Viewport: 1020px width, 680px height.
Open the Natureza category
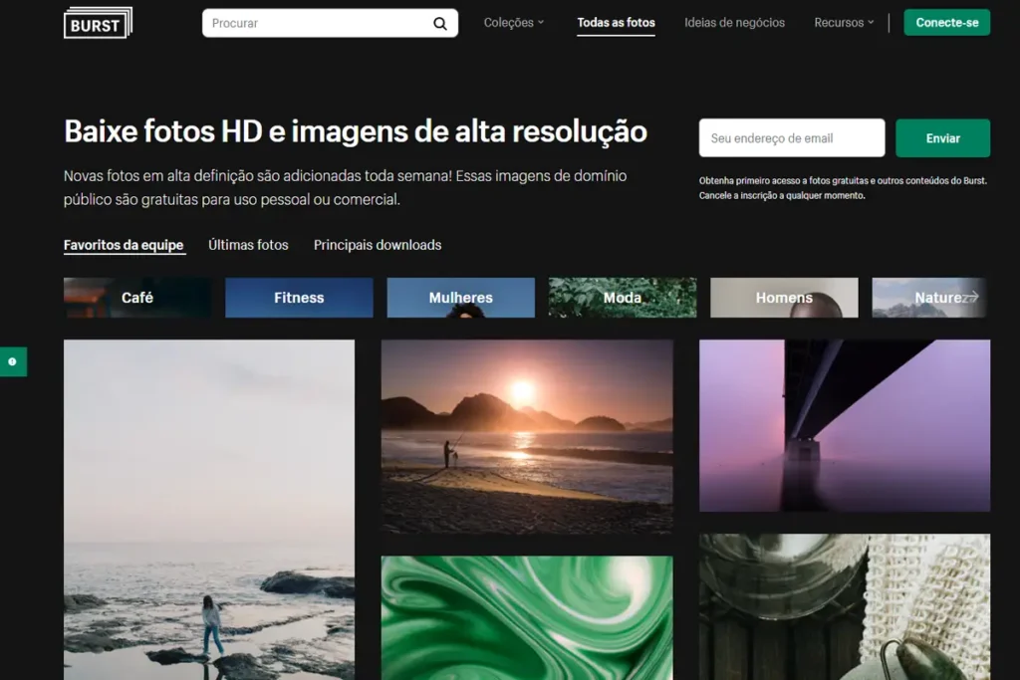click(x=930, y=298)
